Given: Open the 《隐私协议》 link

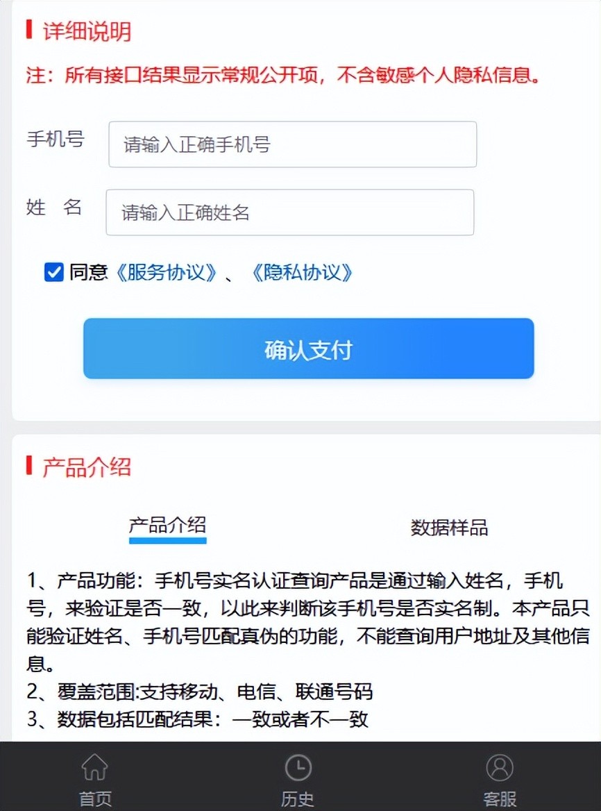Looking at the screenshot, I should click(302, 272).
